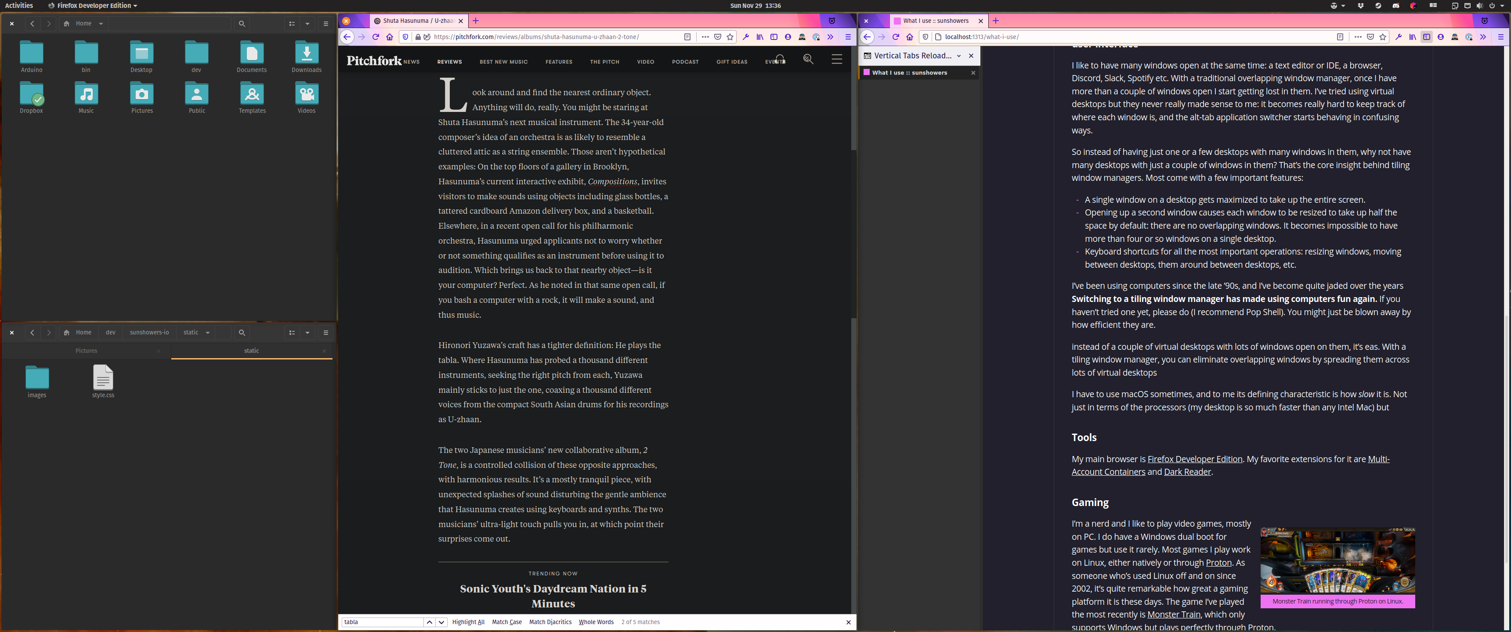Image resolution: width=1511 pixels, height=632 pixels.
Task: Toggle Highlight All in find bar
Action: click(468, 622)
